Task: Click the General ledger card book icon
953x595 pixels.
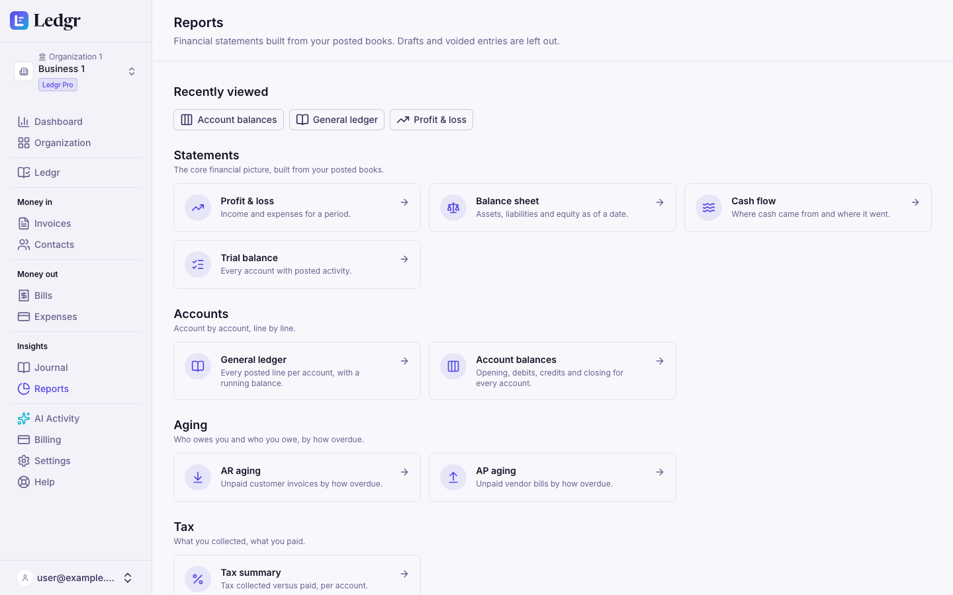Action: (x=198, y=366)
